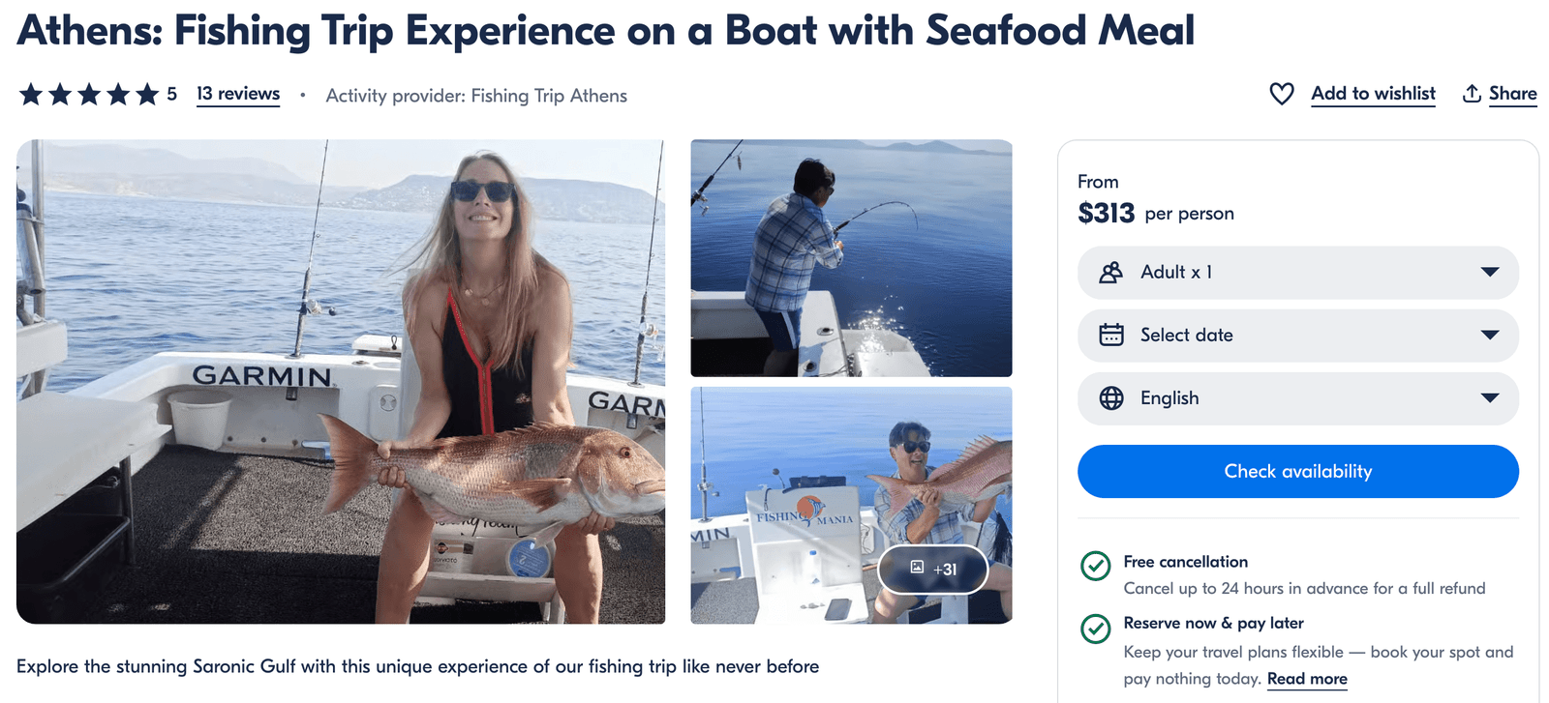Open the 13 reviews link
1549x703 pixels.
click(238, 94)
